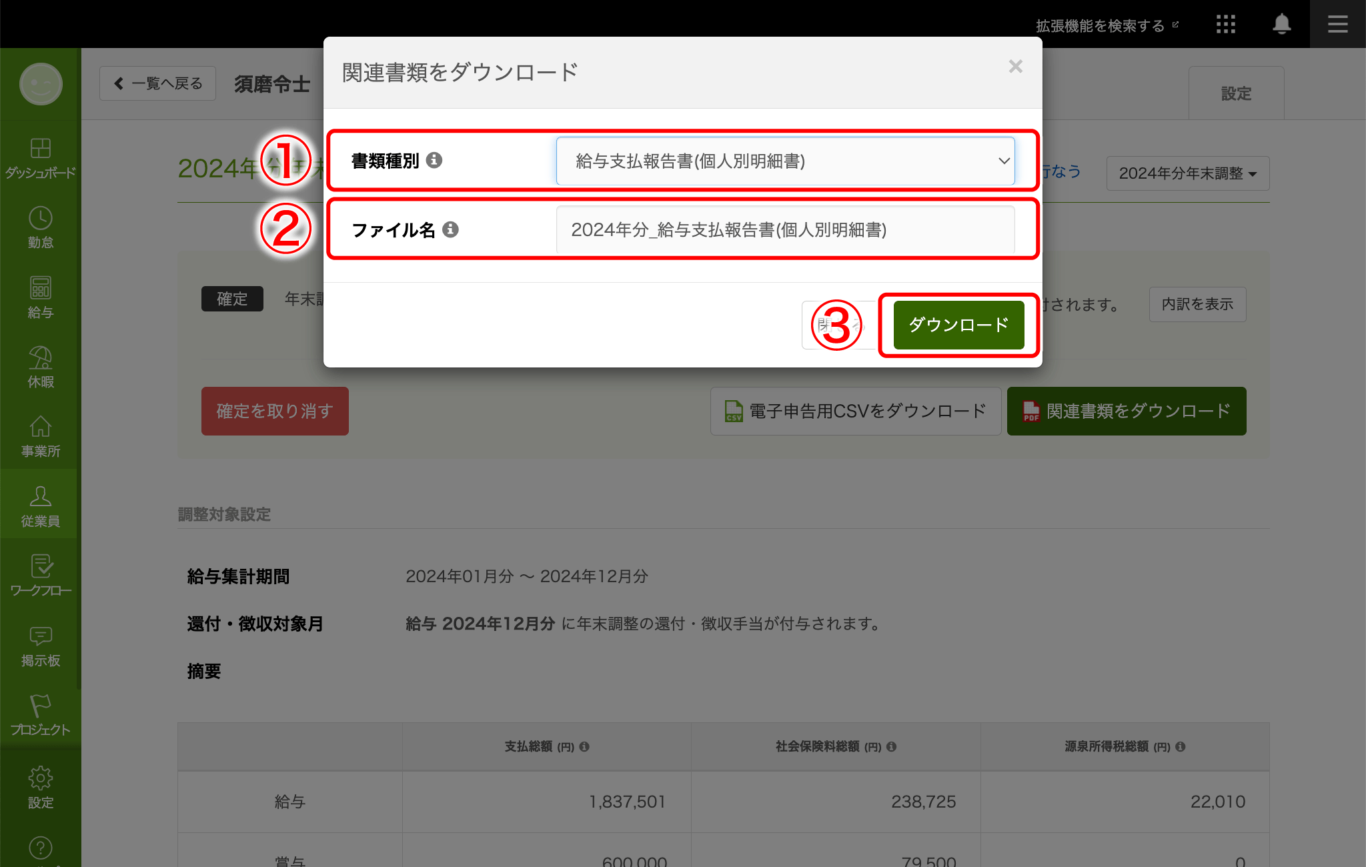
Task: Click the 確定 status badge
Action: [232, 299]
